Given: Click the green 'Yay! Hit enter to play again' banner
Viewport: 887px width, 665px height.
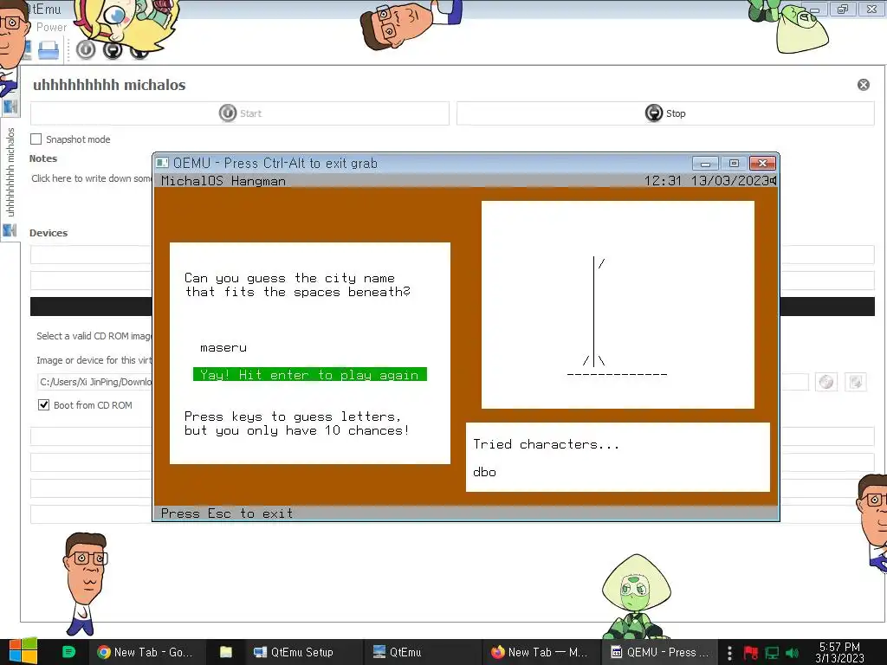Looking at the screenshot, I should coord(310,374).
